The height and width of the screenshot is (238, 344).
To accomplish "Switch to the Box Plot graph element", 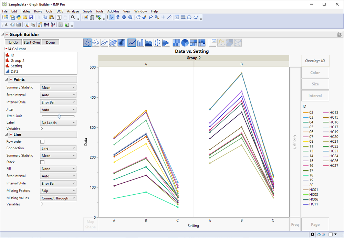I will pyautogui.click(x=156, y=43).
